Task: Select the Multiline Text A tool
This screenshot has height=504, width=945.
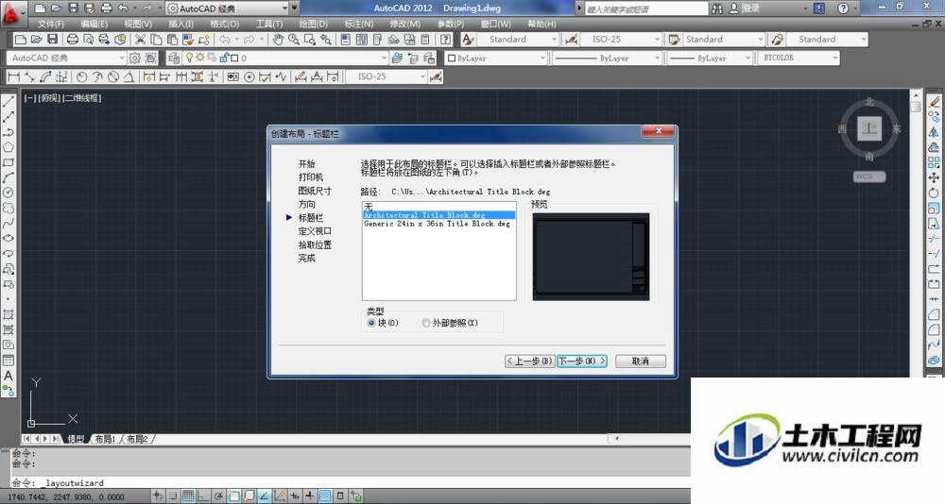Action: (x=9, y=375)
